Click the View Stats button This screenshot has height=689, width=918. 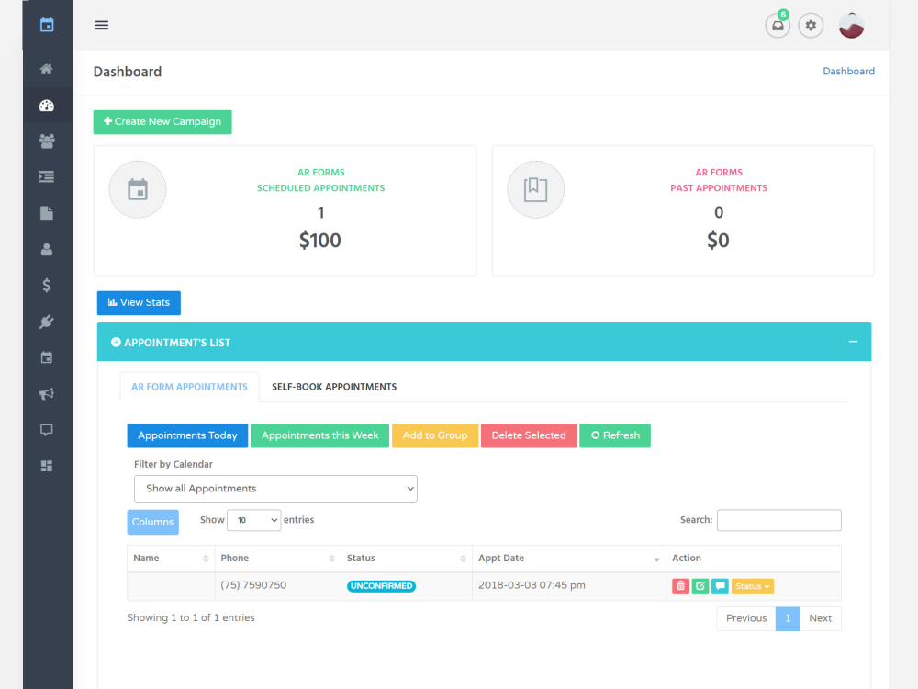coord(139,303)
